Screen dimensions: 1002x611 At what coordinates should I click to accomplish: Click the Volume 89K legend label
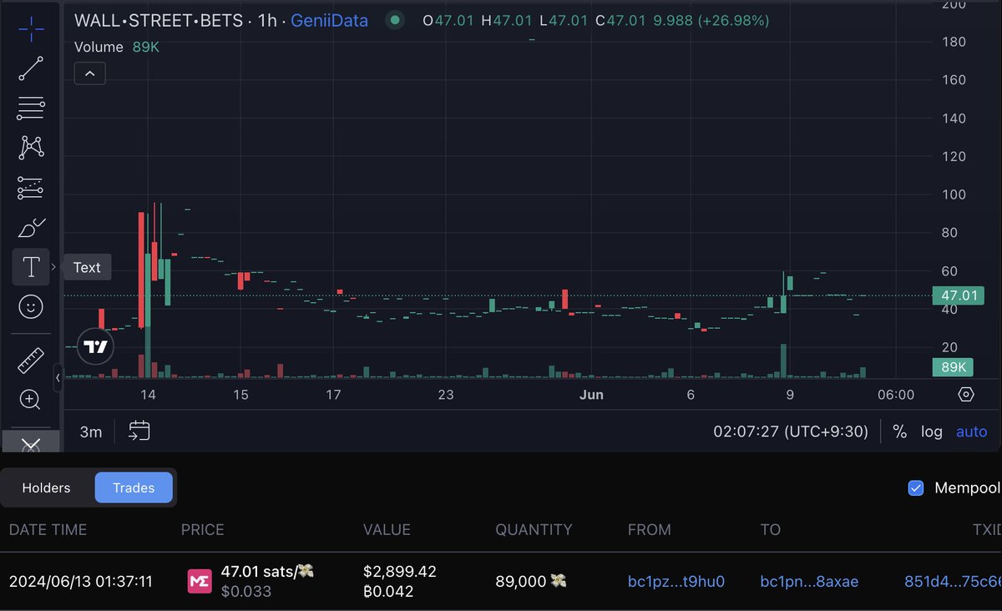click(x=116, y=48)
